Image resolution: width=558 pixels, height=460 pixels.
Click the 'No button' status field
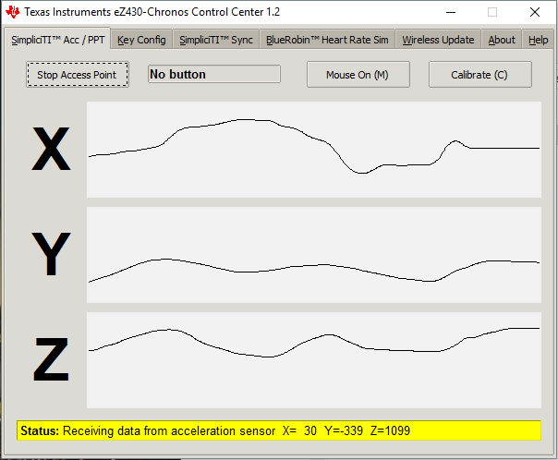(214, 74)
